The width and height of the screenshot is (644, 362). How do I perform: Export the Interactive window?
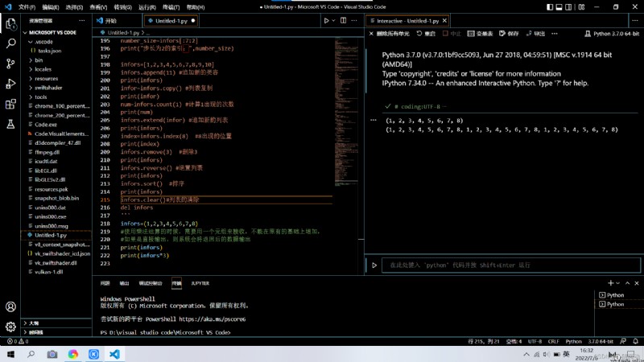tap(535, 34)
